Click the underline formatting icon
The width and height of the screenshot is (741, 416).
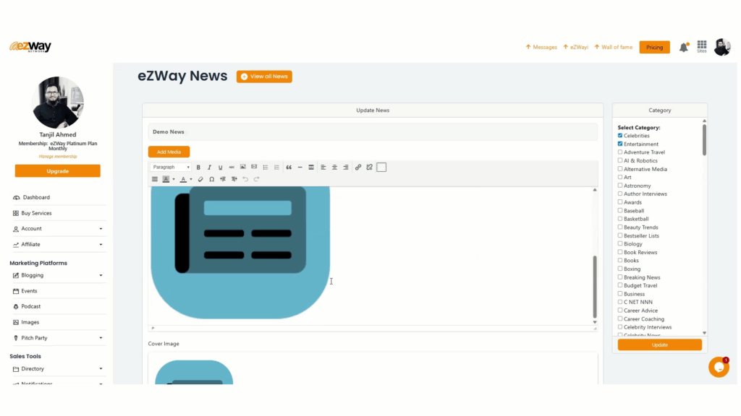221,168
